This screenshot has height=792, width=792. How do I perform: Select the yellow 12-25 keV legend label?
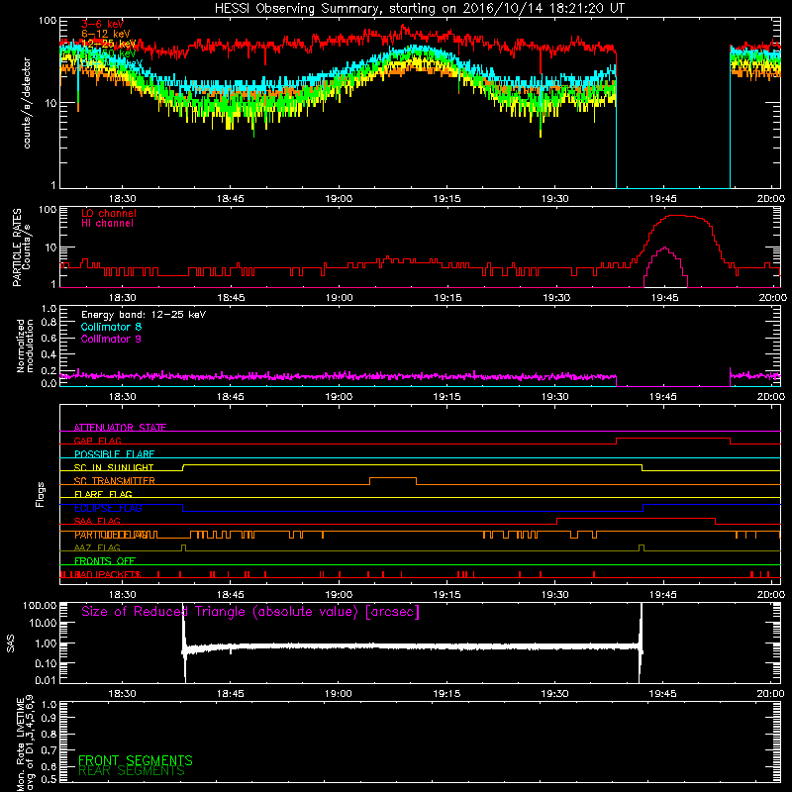pyautogui.click(x=109, y=44)
